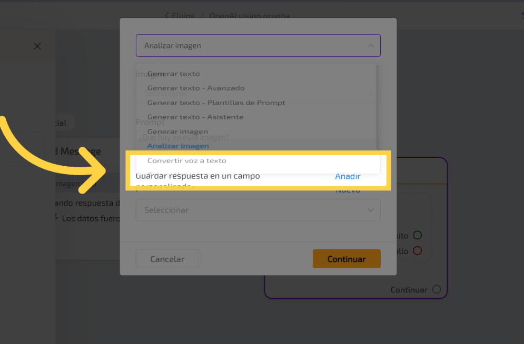The width and height of the screenshot is (524, 344).
Task: Click the green success connector circle
Action: 417,235
